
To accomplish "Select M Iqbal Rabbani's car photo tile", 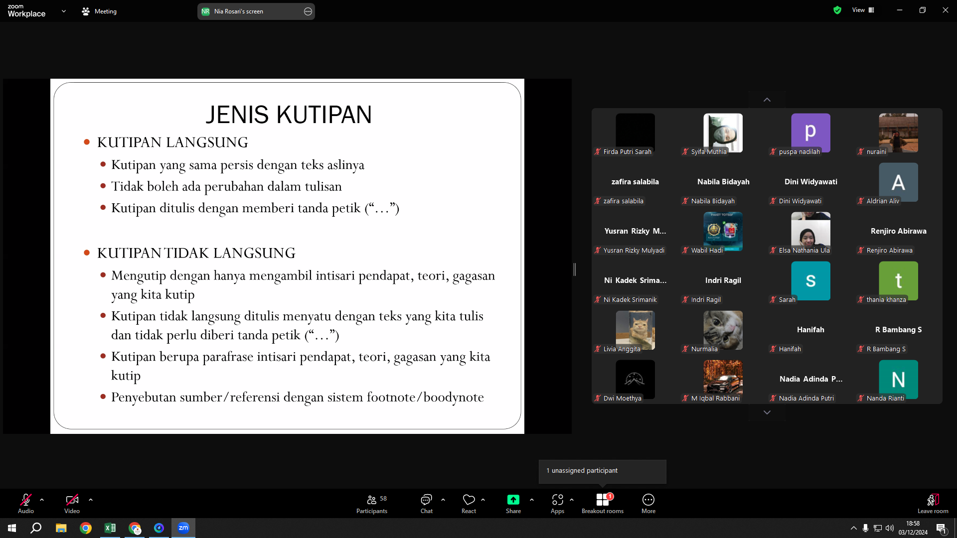I will click(723, 380).
